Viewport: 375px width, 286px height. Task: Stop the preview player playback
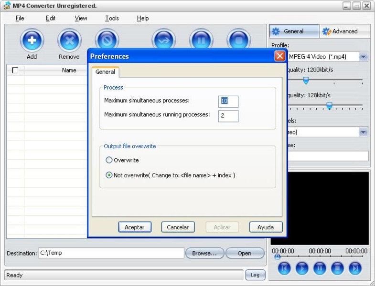(x=337, y=269)
